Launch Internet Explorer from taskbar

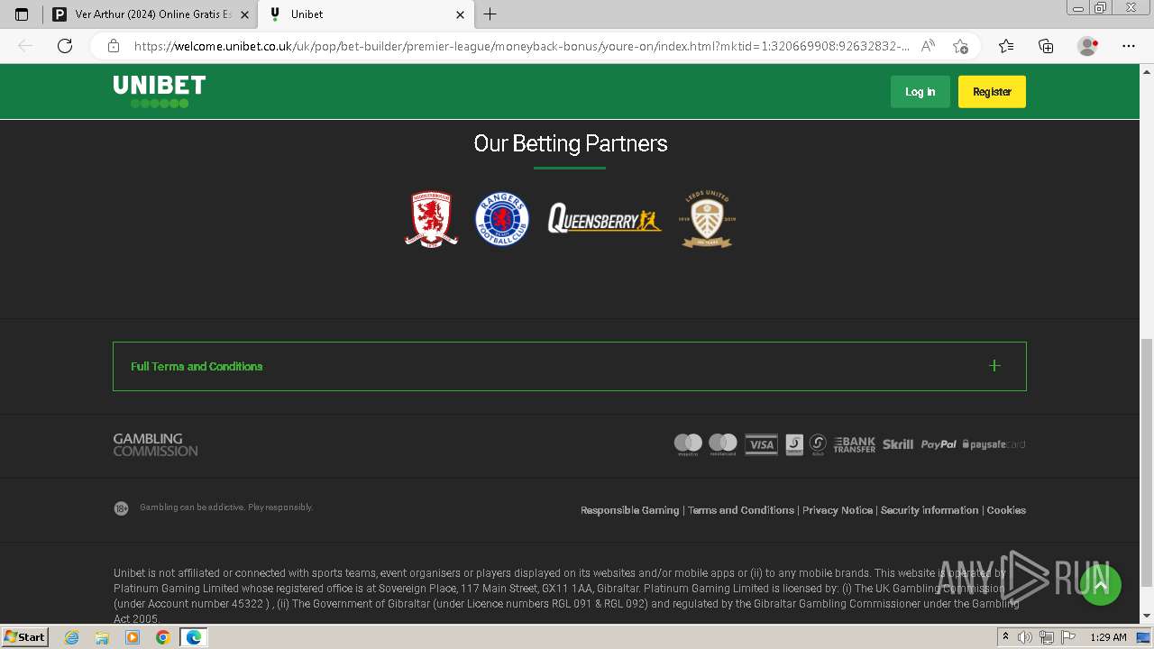tap(72, 637)
